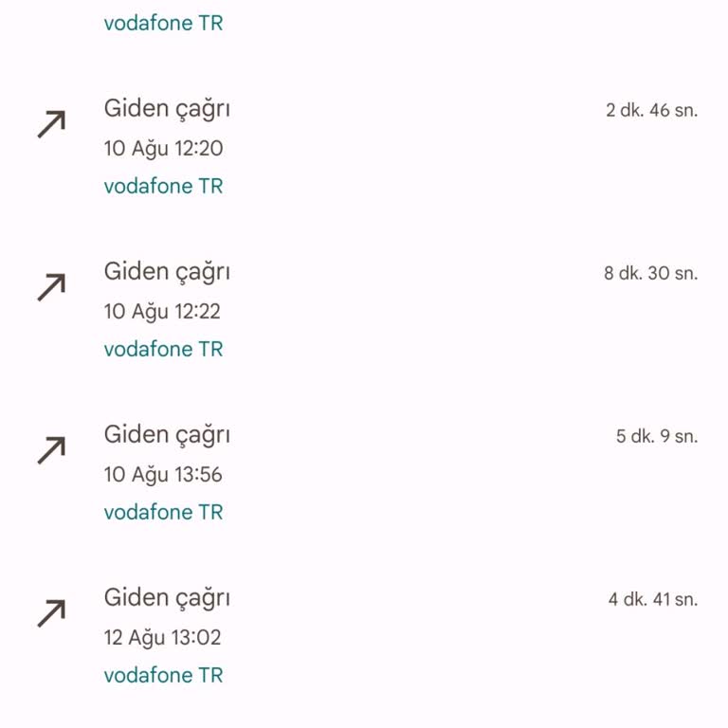Screen dimensions: 728x728
Task: Tap vodafone TR under the 13:56 call
Action: click(163, 513)
